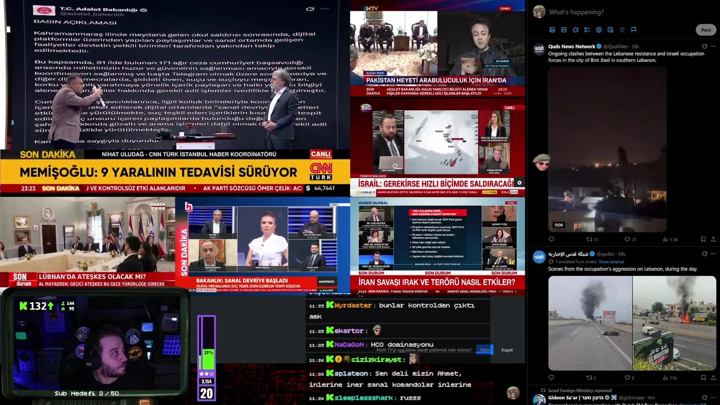
Task: Click the 0:04 video timestamp badge
Action: pyautogui.click(x=559, y=225)
